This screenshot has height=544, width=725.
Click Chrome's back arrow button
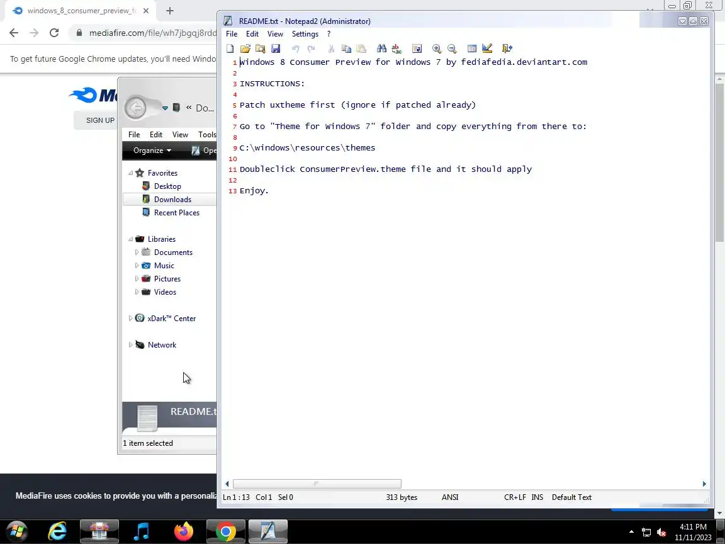pos(14,33)
